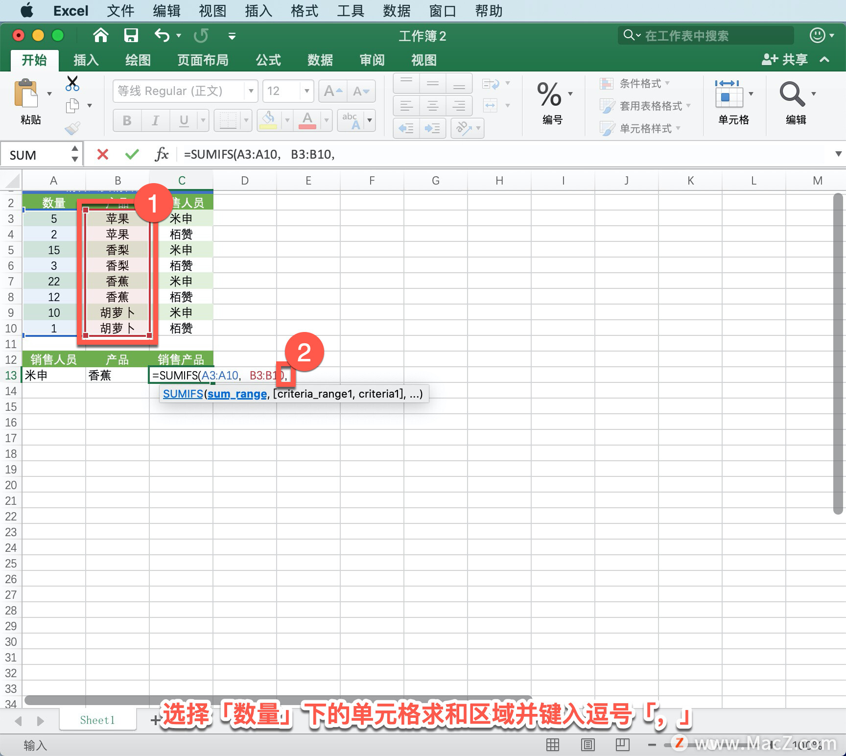This screenshot has width=846, height=756.
Task: Open the Insert ribbon tab
Action: pos(86,60)
